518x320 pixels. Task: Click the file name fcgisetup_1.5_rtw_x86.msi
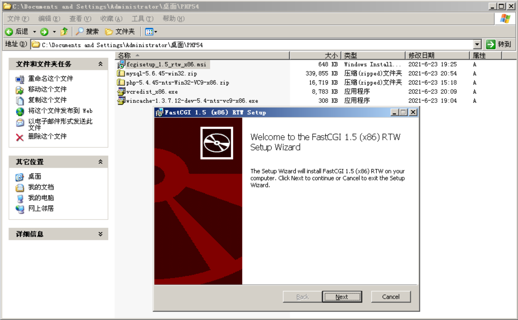pos(166,64)
